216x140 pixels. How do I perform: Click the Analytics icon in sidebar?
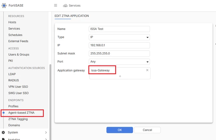(x=3, y=139)
